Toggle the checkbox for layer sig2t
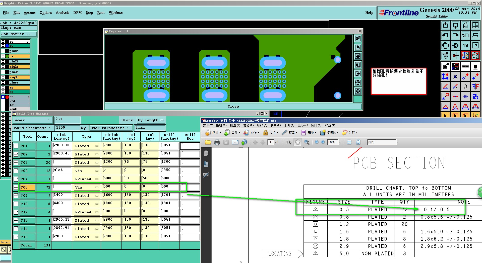482x263 pixels. 3,67
